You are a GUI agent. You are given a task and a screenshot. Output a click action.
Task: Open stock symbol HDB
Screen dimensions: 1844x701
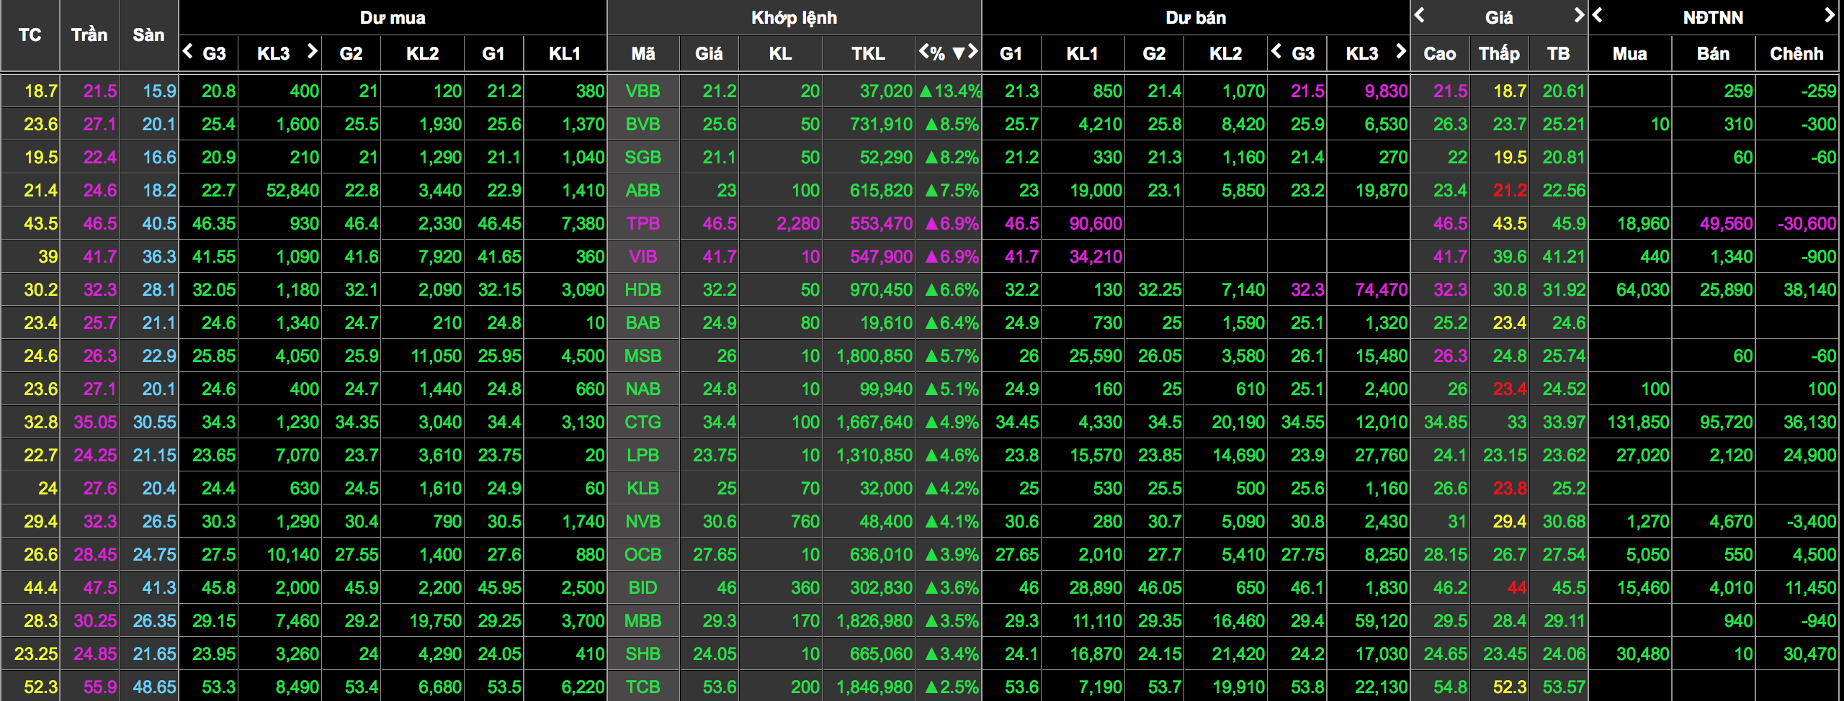(643, 289)
